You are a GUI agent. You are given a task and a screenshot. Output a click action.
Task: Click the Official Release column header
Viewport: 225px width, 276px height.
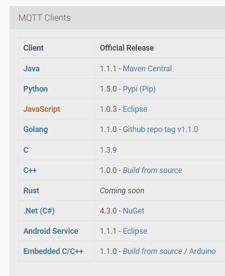point(127,48)
